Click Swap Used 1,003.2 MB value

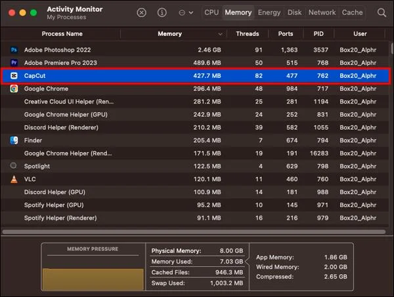[x=227, y=283]
